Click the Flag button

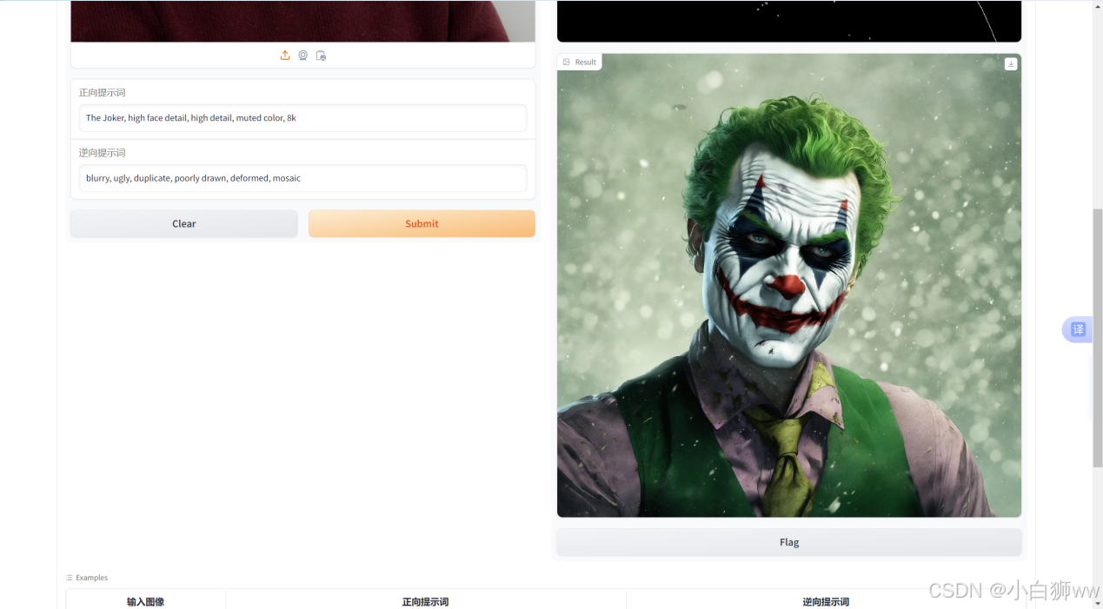(789, 542)
